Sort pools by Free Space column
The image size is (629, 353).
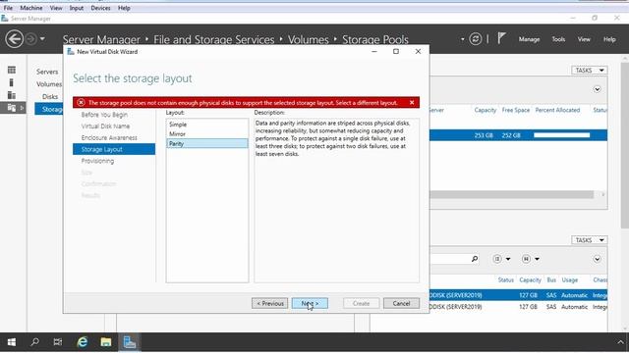(515, 110)
